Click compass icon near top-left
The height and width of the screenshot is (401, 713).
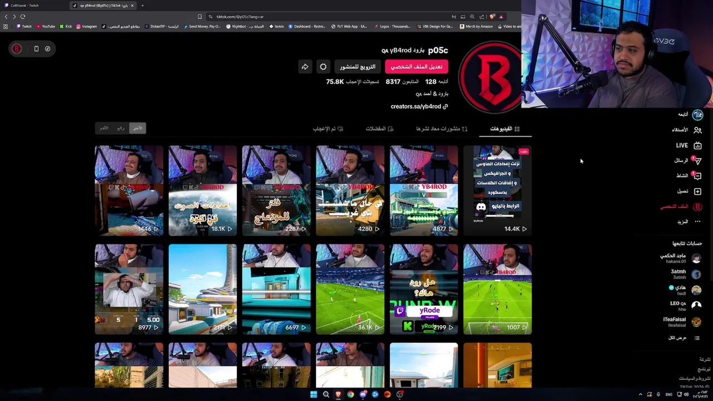click(x=47, y=49)
